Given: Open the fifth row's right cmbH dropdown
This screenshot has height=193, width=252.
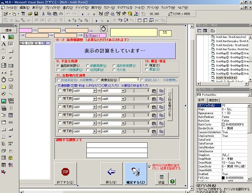Looking at the screenshot, I should point(123,123).
